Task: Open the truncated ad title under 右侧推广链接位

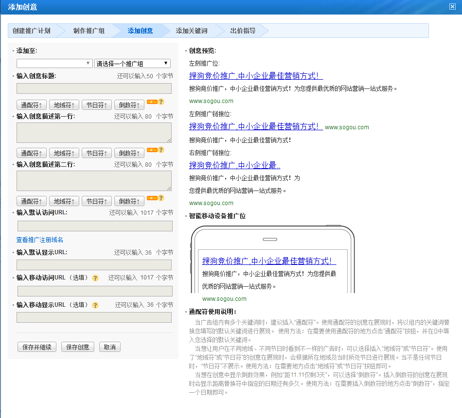Action: click(x=234, y=165)
